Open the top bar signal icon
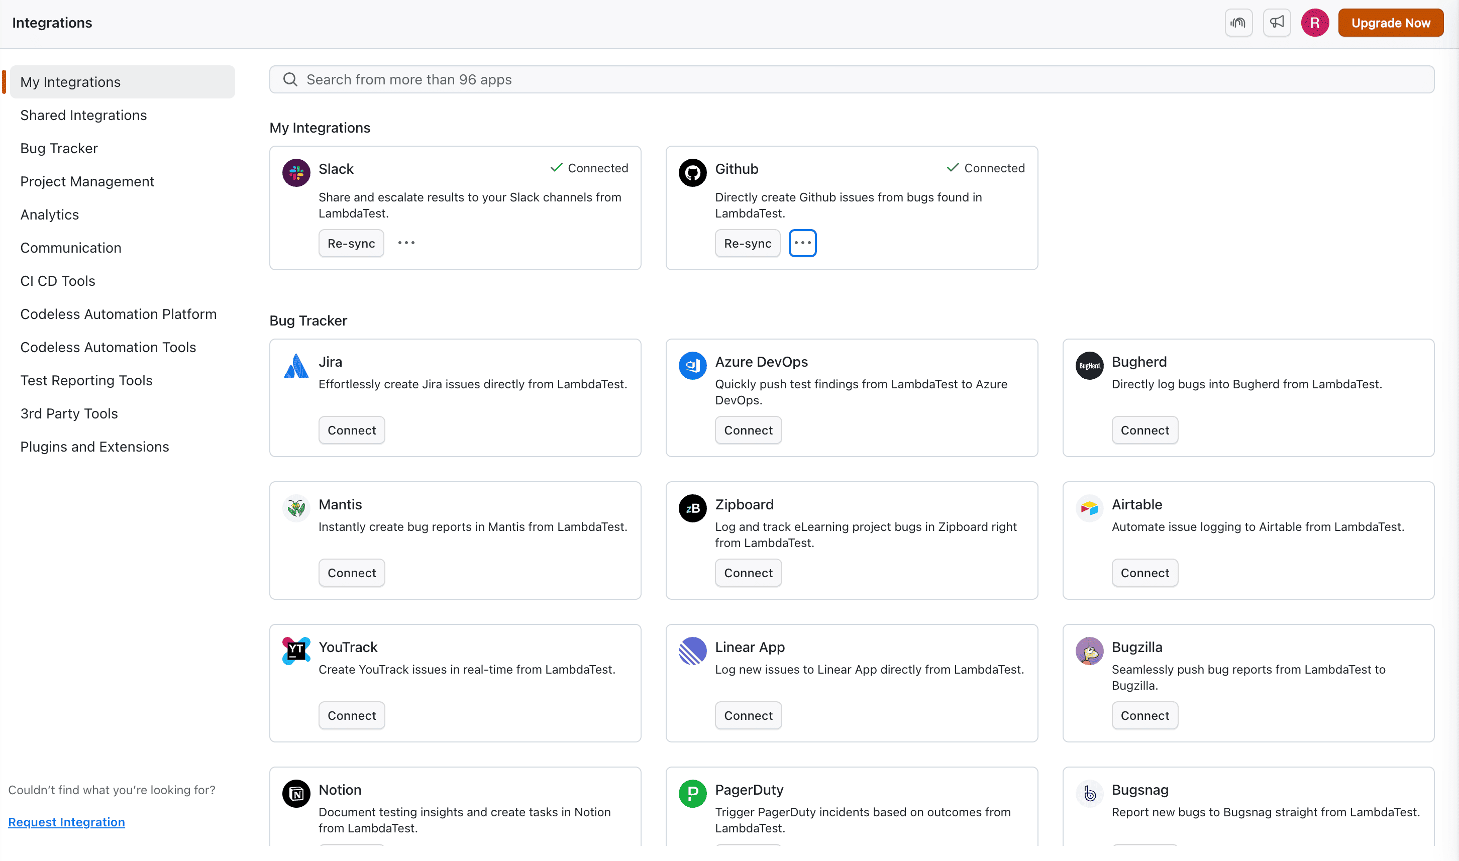This screenshot has height=861, width=1459. click(x=1238, y=23)
